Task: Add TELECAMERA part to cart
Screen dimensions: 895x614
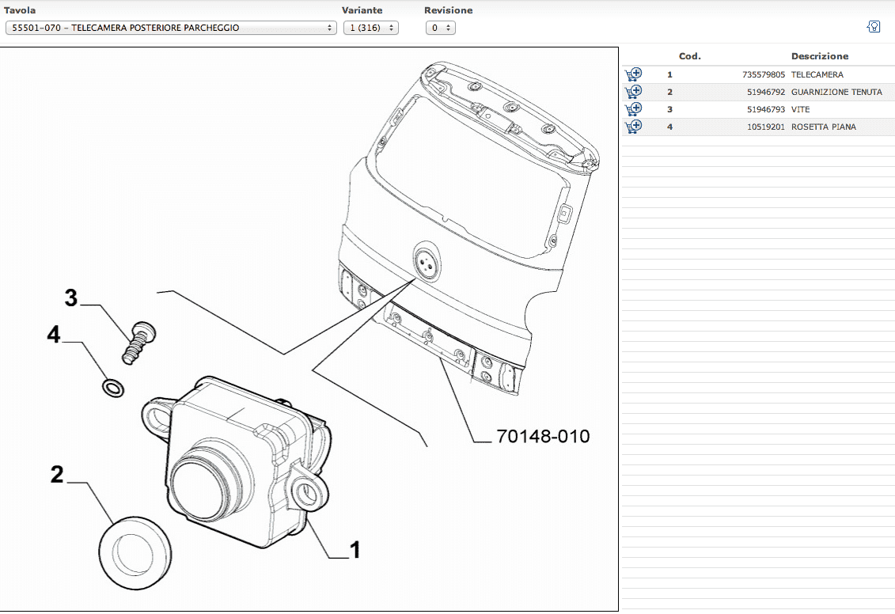Action: click(x=633, y=74)
